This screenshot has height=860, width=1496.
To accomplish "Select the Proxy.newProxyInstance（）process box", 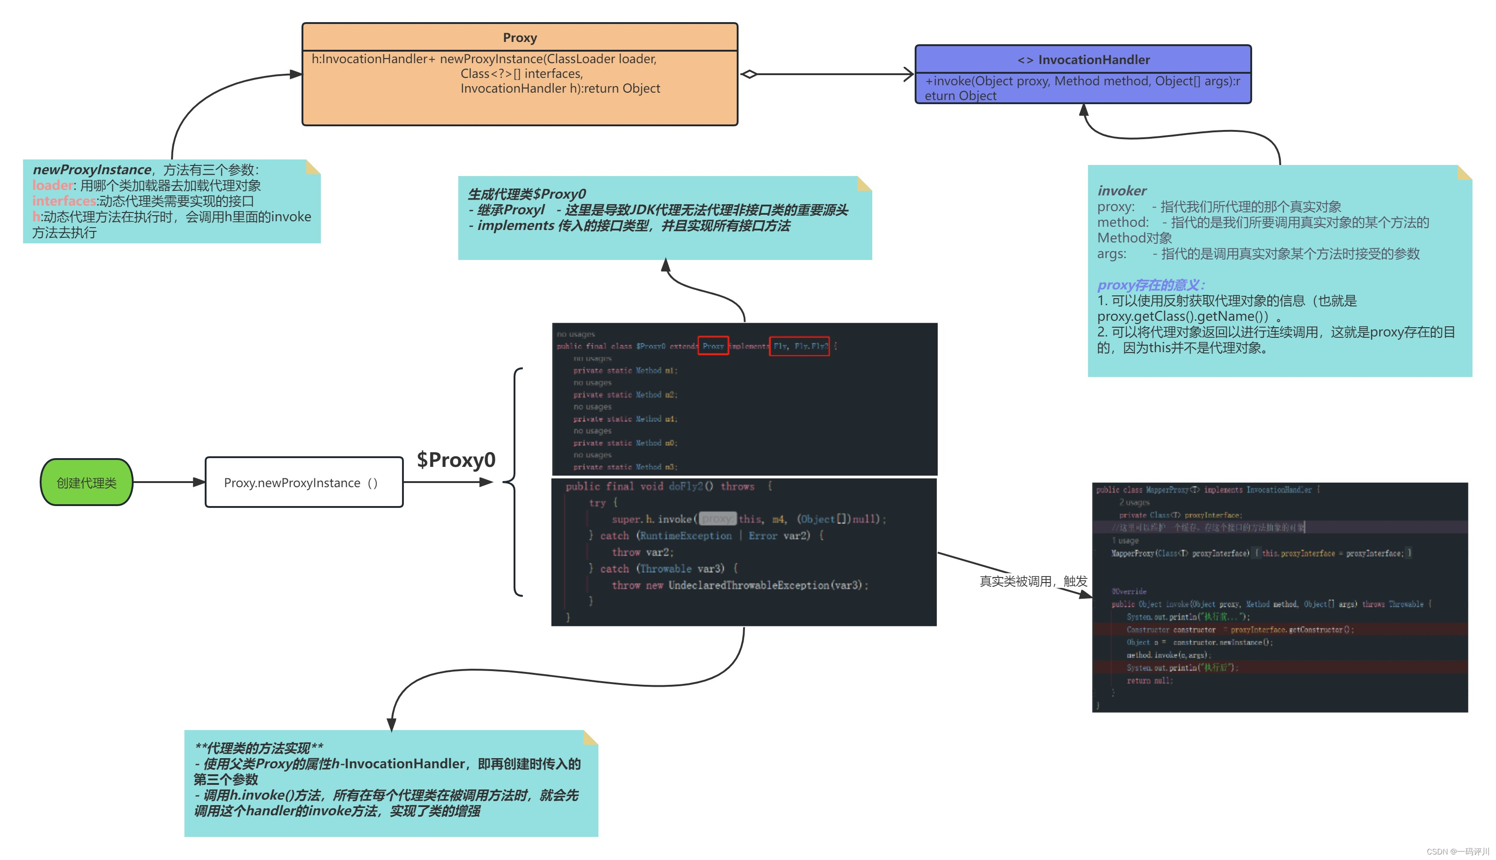I will pos(304,482).
